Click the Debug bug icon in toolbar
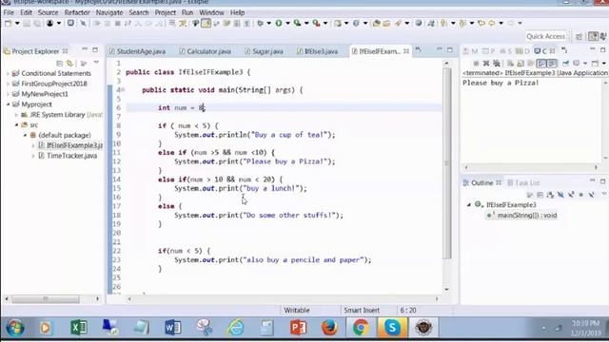The height and width of the screenshot is (342, 609). (260, 23)
